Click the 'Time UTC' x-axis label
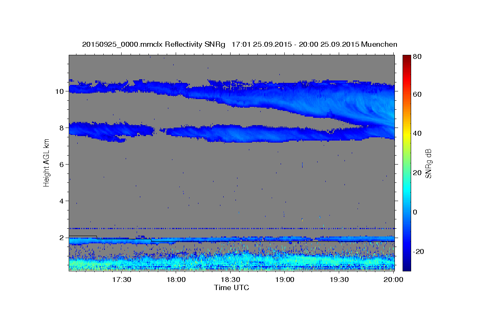The width and height of the screenshot is (488, 325). pyautogui.click(x=231, y=288)
